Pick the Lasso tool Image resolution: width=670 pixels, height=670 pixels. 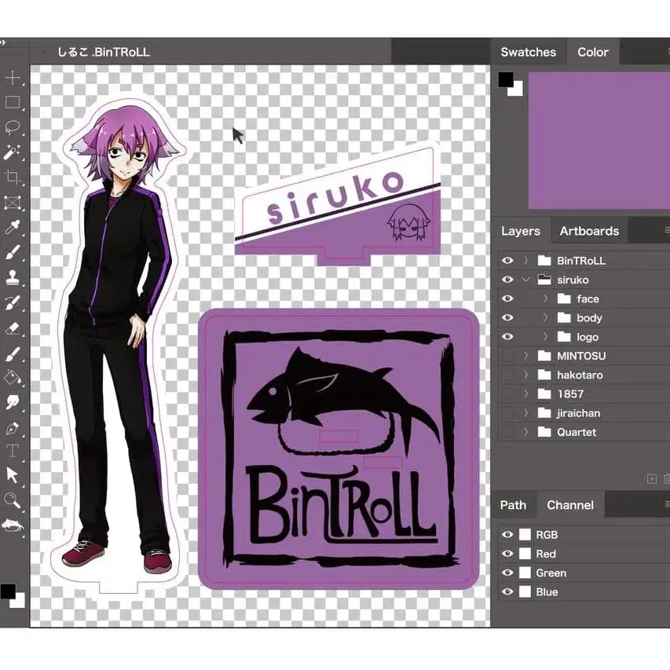(13, 127)
